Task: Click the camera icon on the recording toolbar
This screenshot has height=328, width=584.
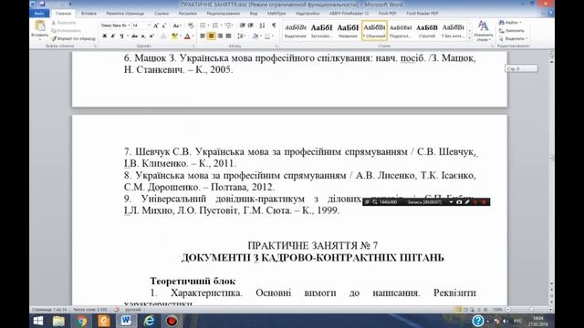Action: (x=459, y=202)
